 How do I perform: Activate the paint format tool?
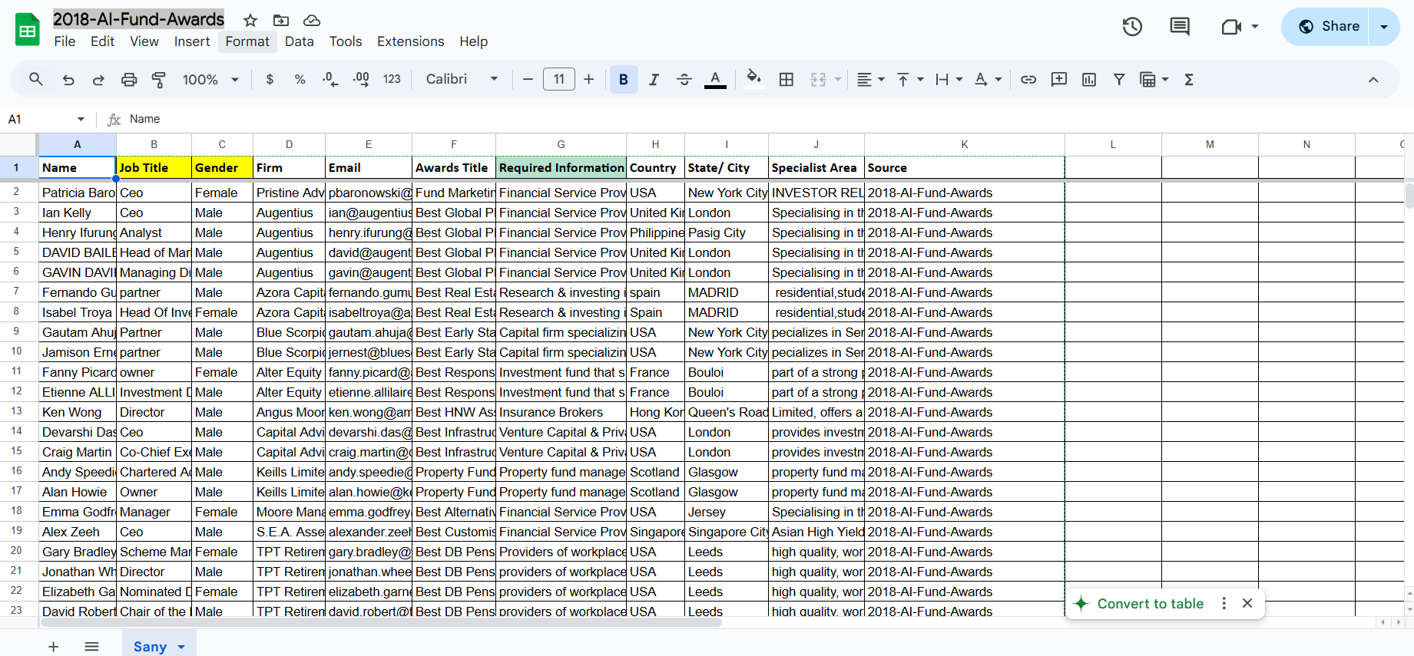[x=159, y=79]
